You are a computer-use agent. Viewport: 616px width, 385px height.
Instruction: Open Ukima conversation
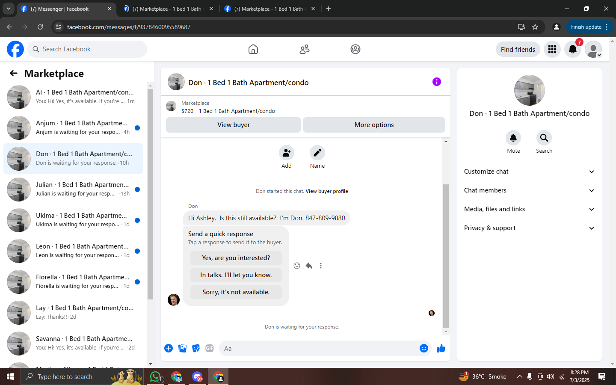[x=73, y=220]
